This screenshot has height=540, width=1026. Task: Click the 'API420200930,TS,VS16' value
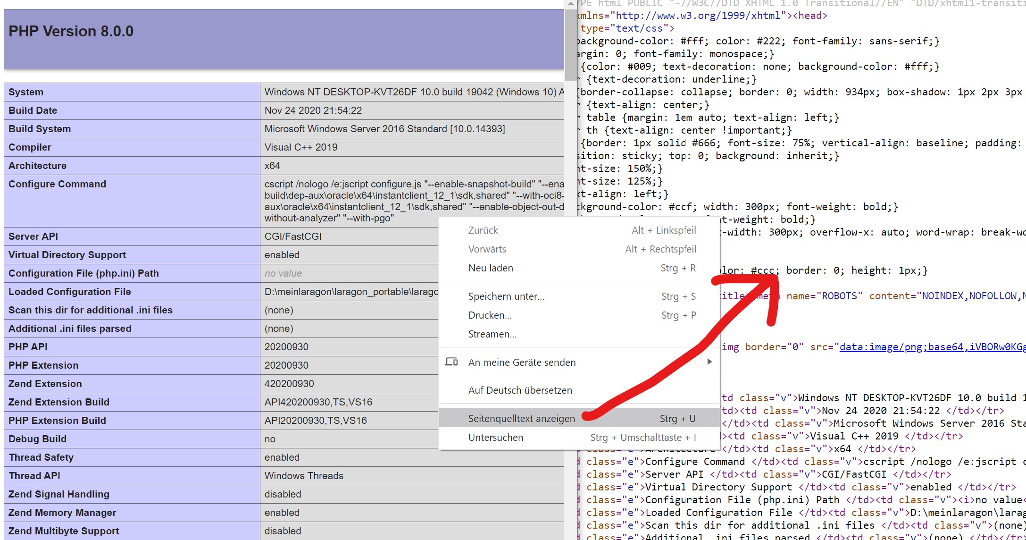[x=318, y=402]
